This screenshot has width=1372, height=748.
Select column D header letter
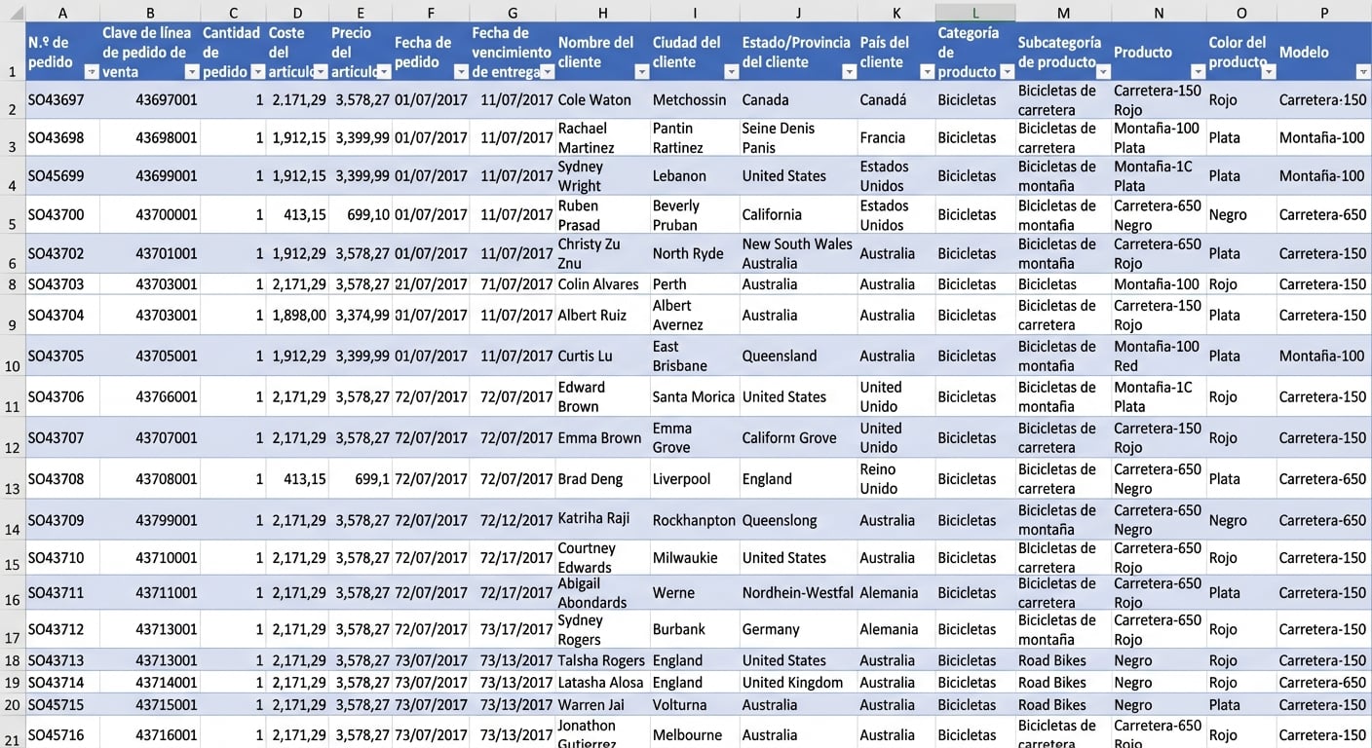(x=297, y=13)
